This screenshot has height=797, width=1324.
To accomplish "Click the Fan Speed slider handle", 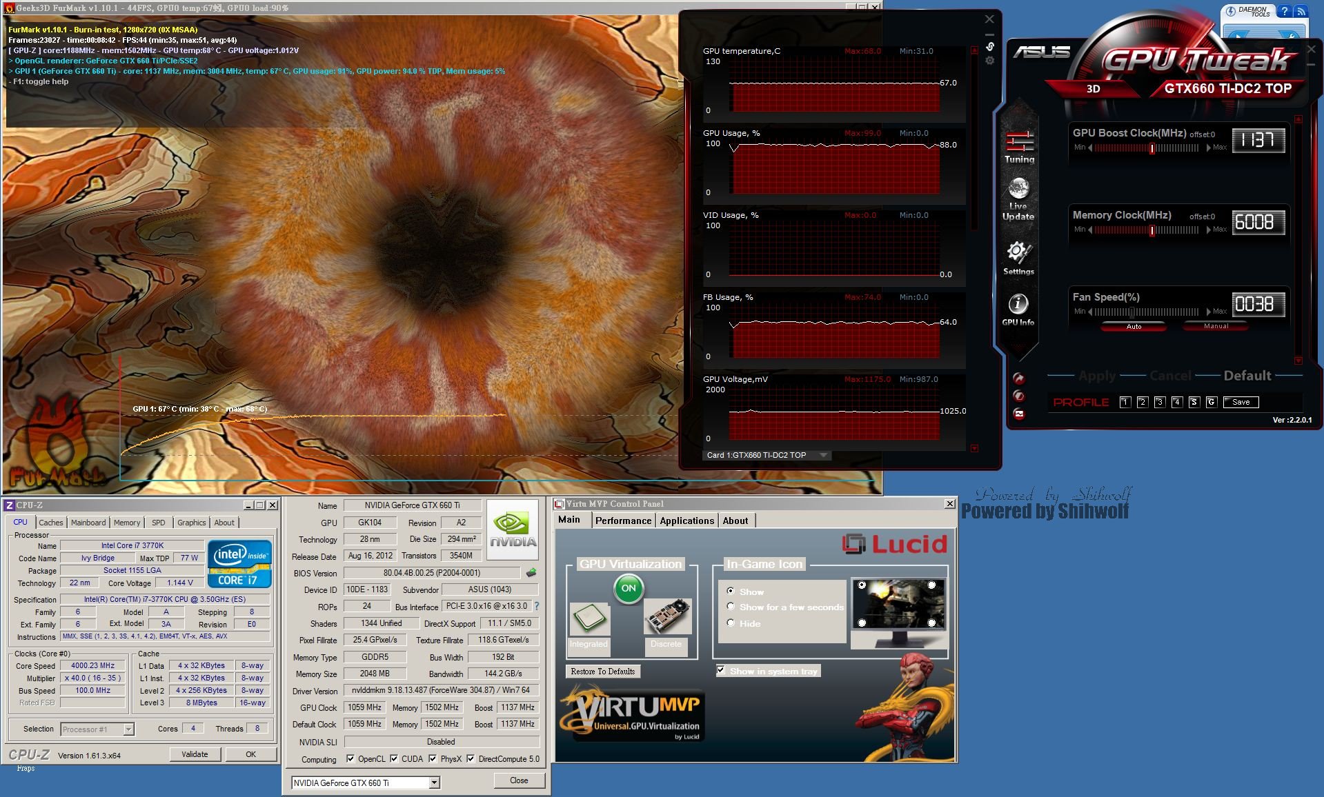I will [1132, 312].
